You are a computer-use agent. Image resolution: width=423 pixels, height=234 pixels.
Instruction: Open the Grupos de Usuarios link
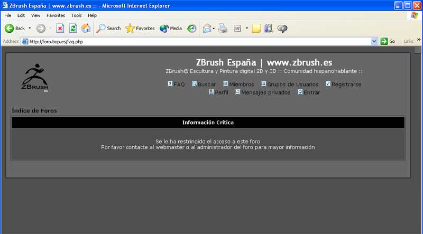point(293,85)
